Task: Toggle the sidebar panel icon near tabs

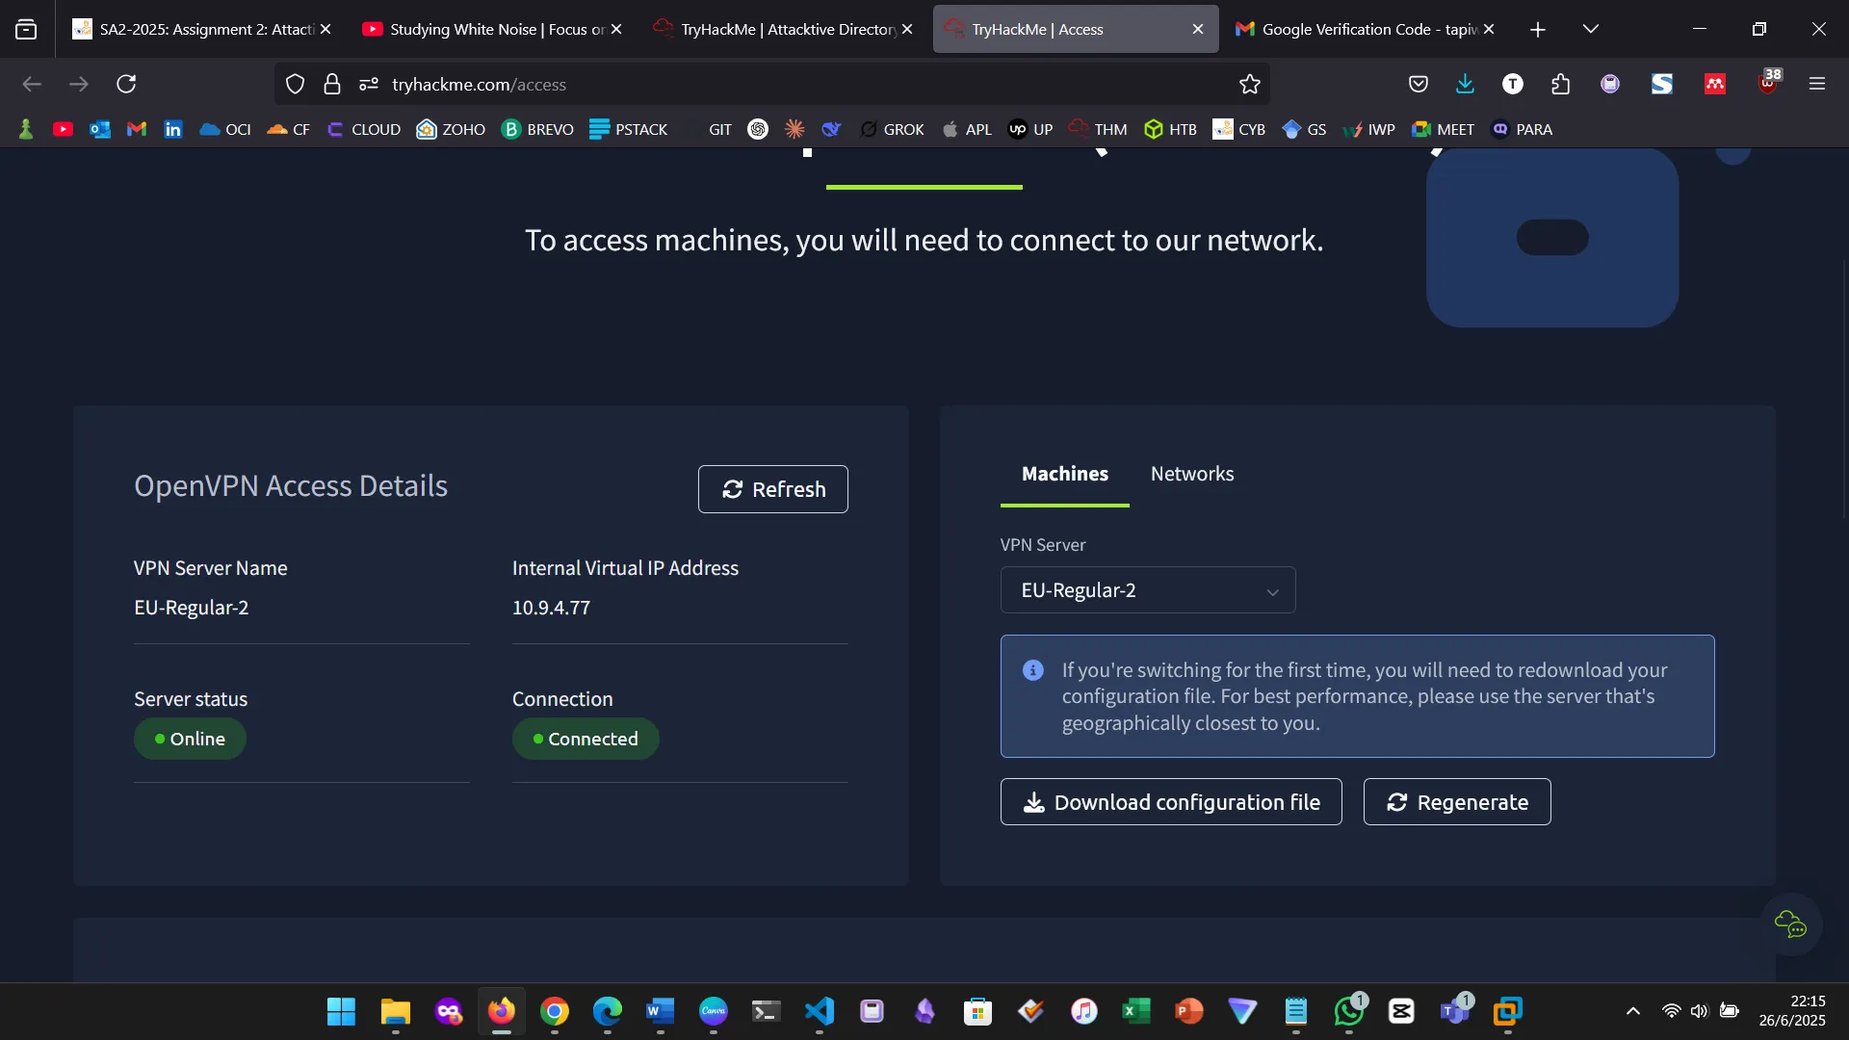Action: (26, 29)
